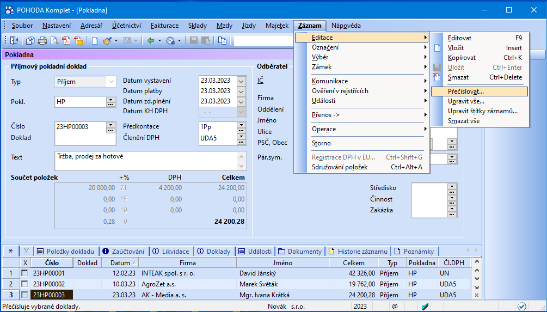Click the new blank record icon in toolbar
The image size is (547, 312).
(x=95, y=41)
